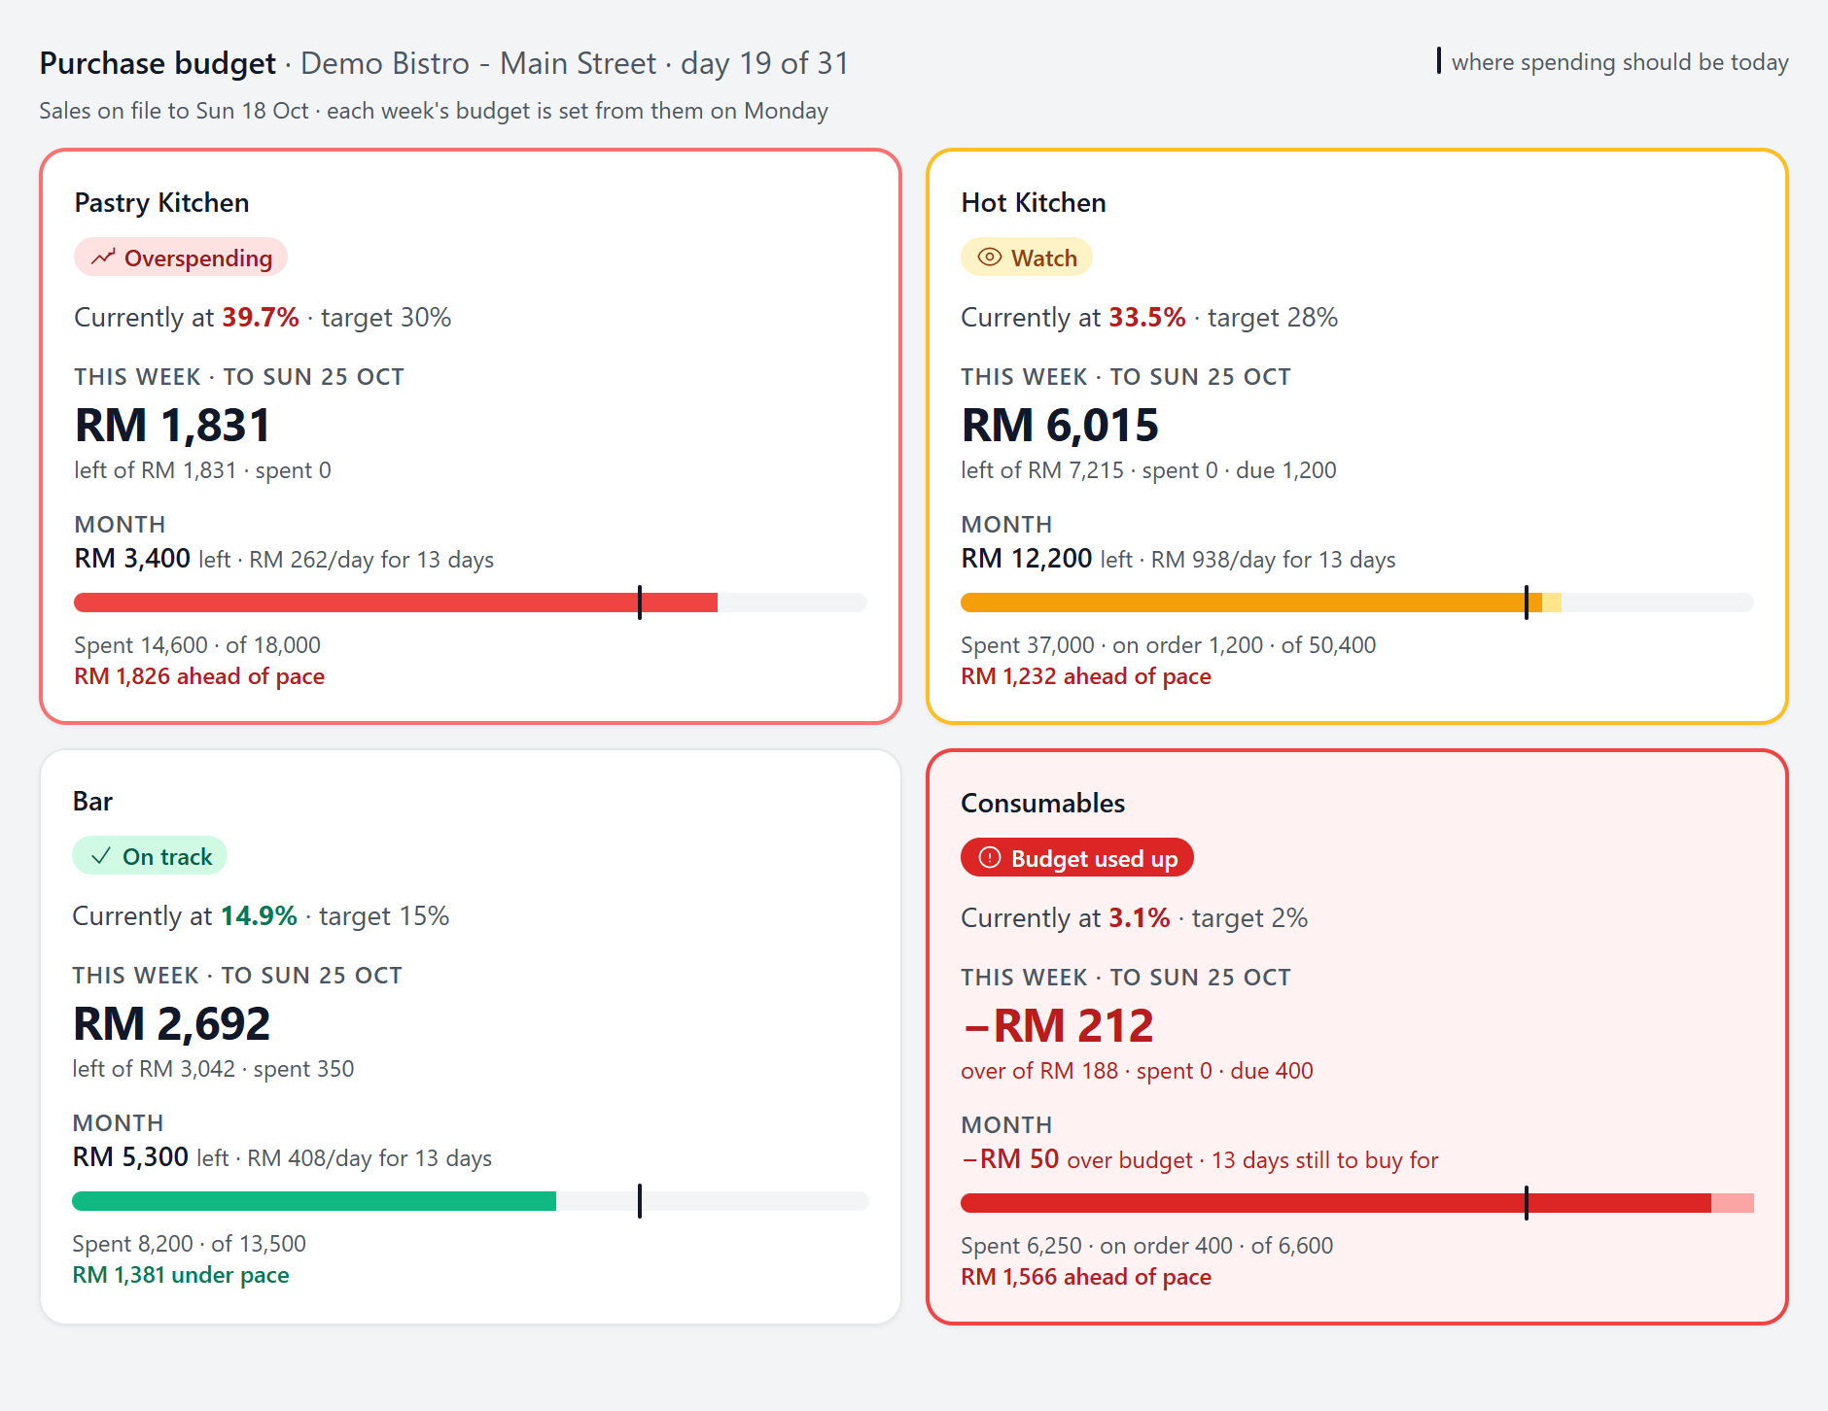Click the today pace marker on Bar's bar

point(640,1201)
